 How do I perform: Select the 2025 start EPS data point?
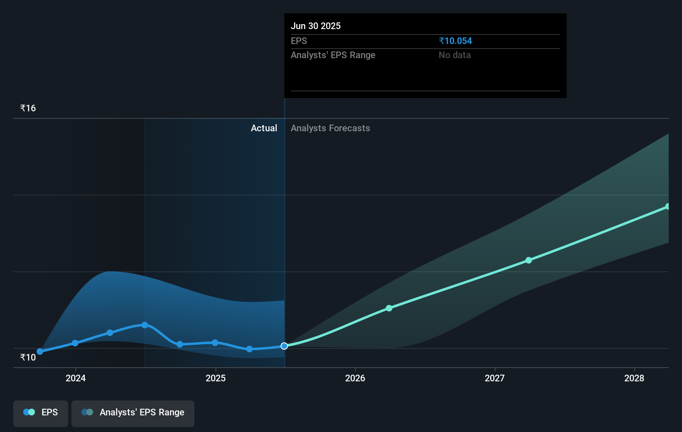215,343
